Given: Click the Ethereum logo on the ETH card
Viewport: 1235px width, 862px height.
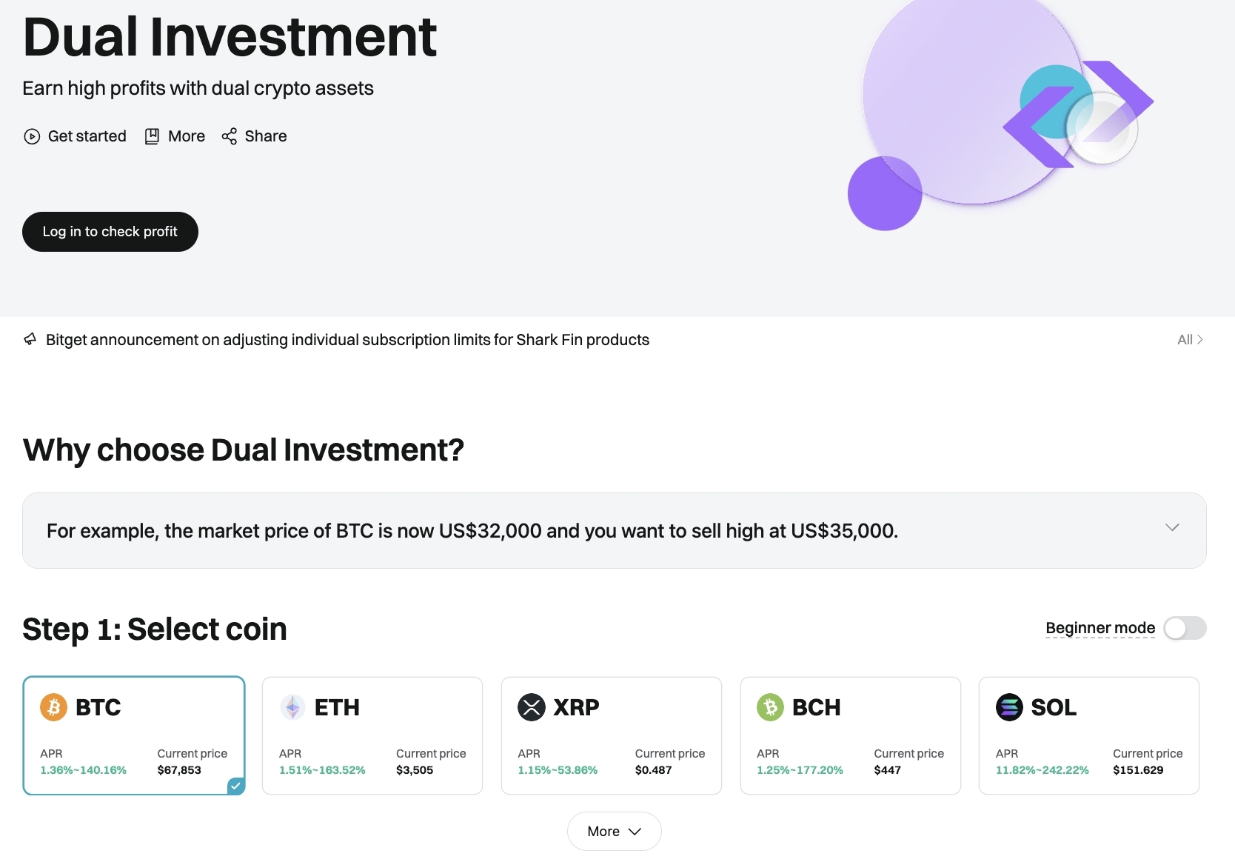Looking at the screenshot, I should pyautogui.click(x=293, y=707).
